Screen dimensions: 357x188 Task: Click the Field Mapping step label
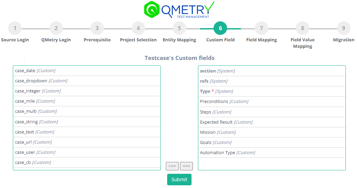click(262, 40)
